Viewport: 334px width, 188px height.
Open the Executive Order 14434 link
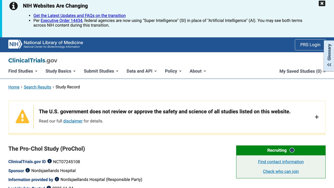click(62, 20)
